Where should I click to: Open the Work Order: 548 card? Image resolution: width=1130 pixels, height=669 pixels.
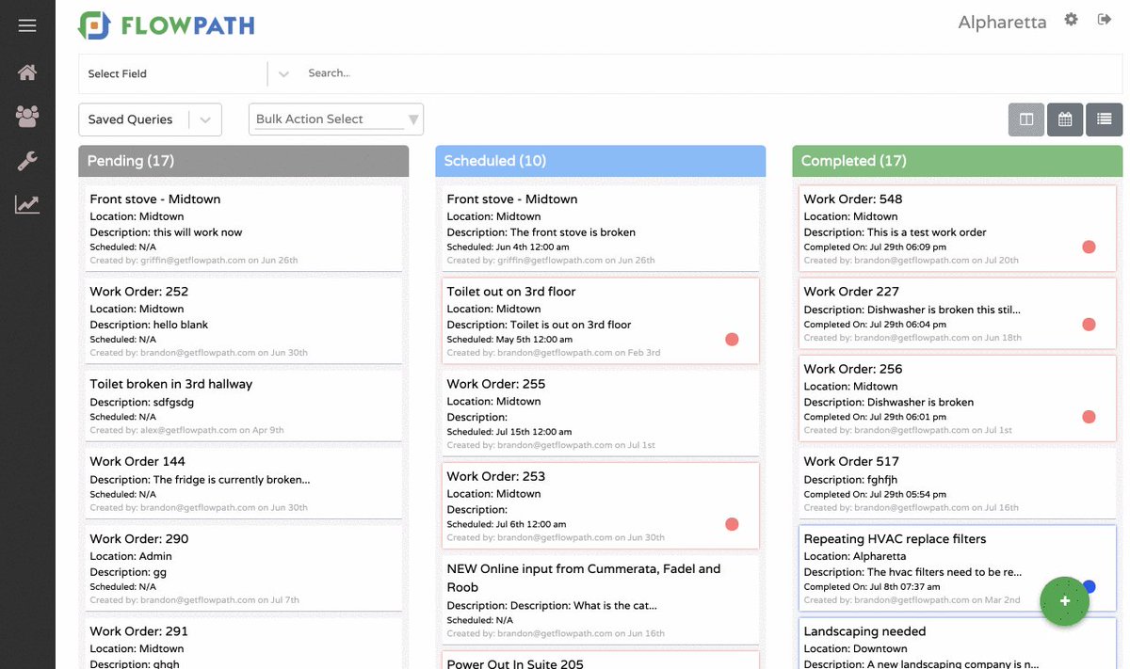(x=958, y=228)
